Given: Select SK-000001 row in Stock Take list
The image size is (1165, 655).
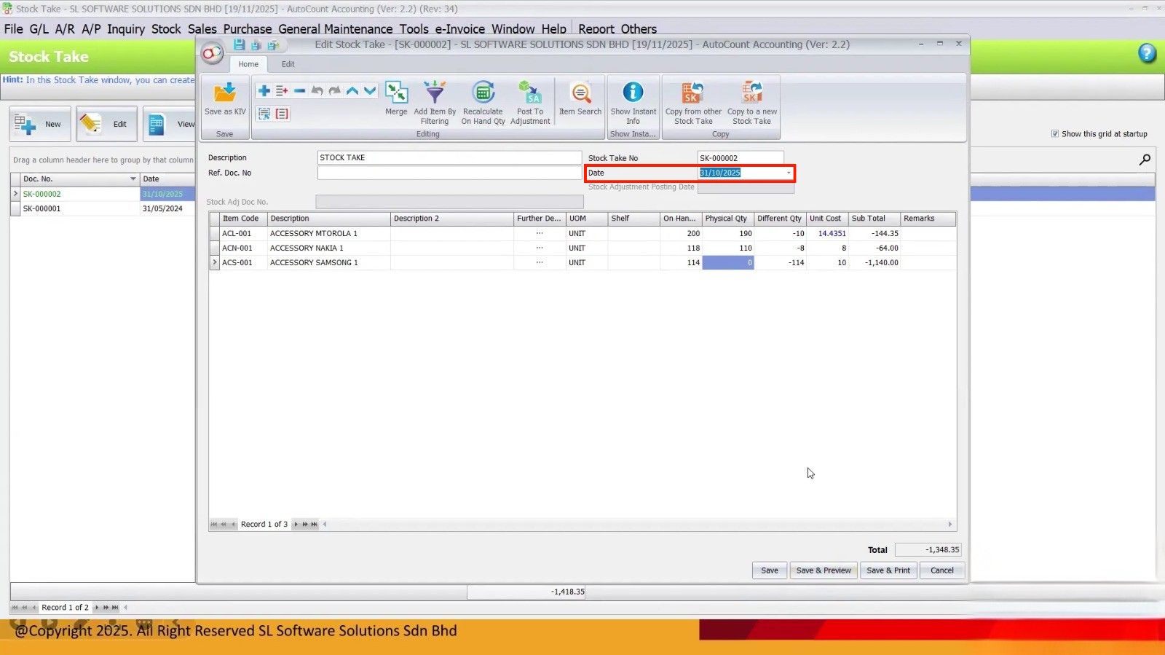Looking at the screenshot, I should point(102,209).
